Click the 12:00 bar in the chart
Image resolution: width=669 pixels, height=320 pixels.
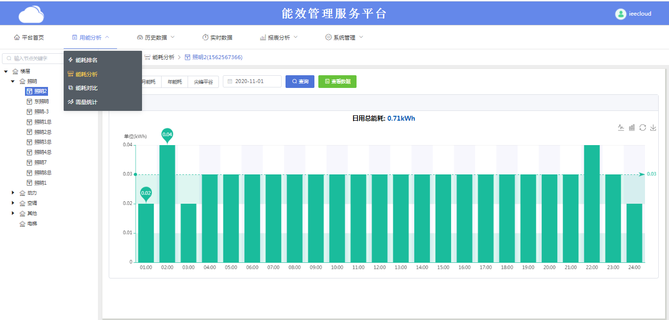tap(380, 218)
